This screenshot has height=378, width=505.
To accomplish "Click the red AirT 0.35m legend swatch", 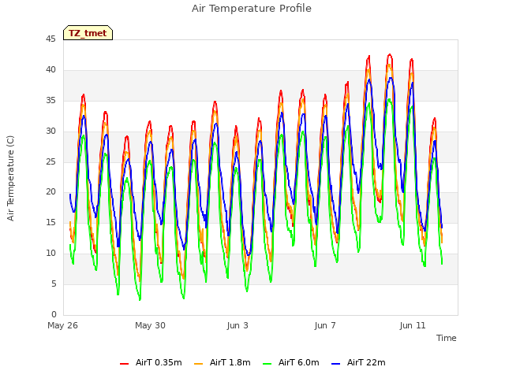I will 125,363.
